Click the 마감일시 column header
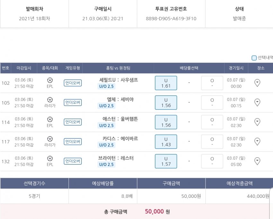Viewport: 273px width, 219px height. [24, 68]
